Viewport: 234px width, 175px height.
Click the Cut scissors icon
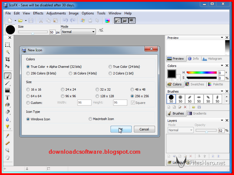(41, 20)
